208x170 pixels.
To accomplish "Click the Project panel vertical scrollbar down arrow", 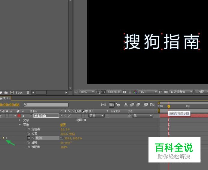I will click(70, 88).
